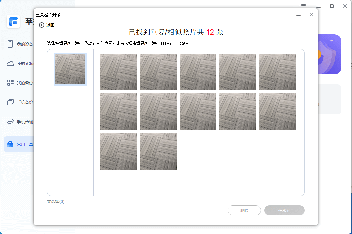352x234 pixels.
Task: Click the back arrow in the dialog
Action: pyautogui.click(x=41, y=25)
